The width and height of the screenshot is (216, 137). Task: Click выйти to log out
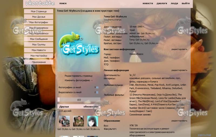(x=185, y=3)
